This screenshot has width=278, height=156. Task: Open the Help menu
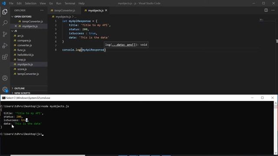pos(81,3)
